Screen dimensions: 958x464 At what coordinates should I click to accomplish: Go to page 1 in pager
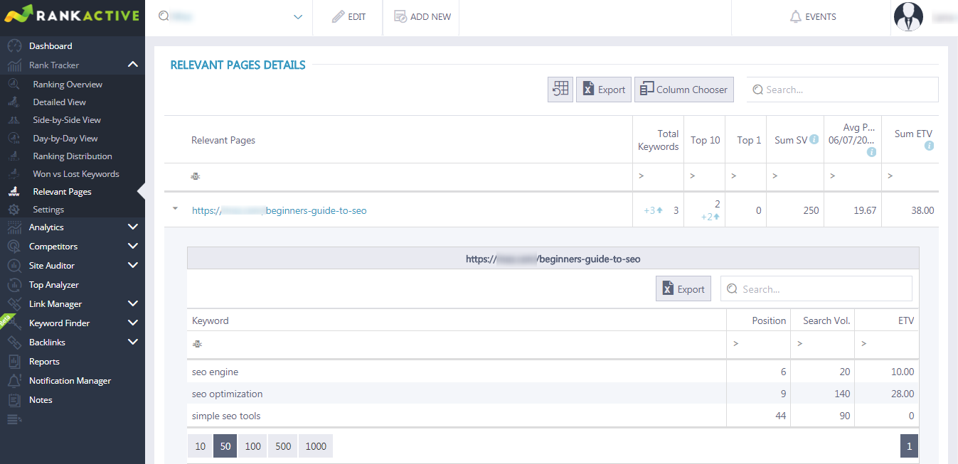point(909,446)
